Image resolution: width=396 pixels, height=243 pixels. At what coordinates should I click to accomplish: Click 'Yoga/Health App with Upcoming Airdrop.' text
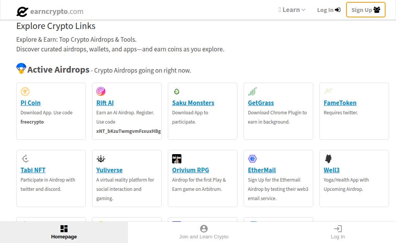pos(346,184)
